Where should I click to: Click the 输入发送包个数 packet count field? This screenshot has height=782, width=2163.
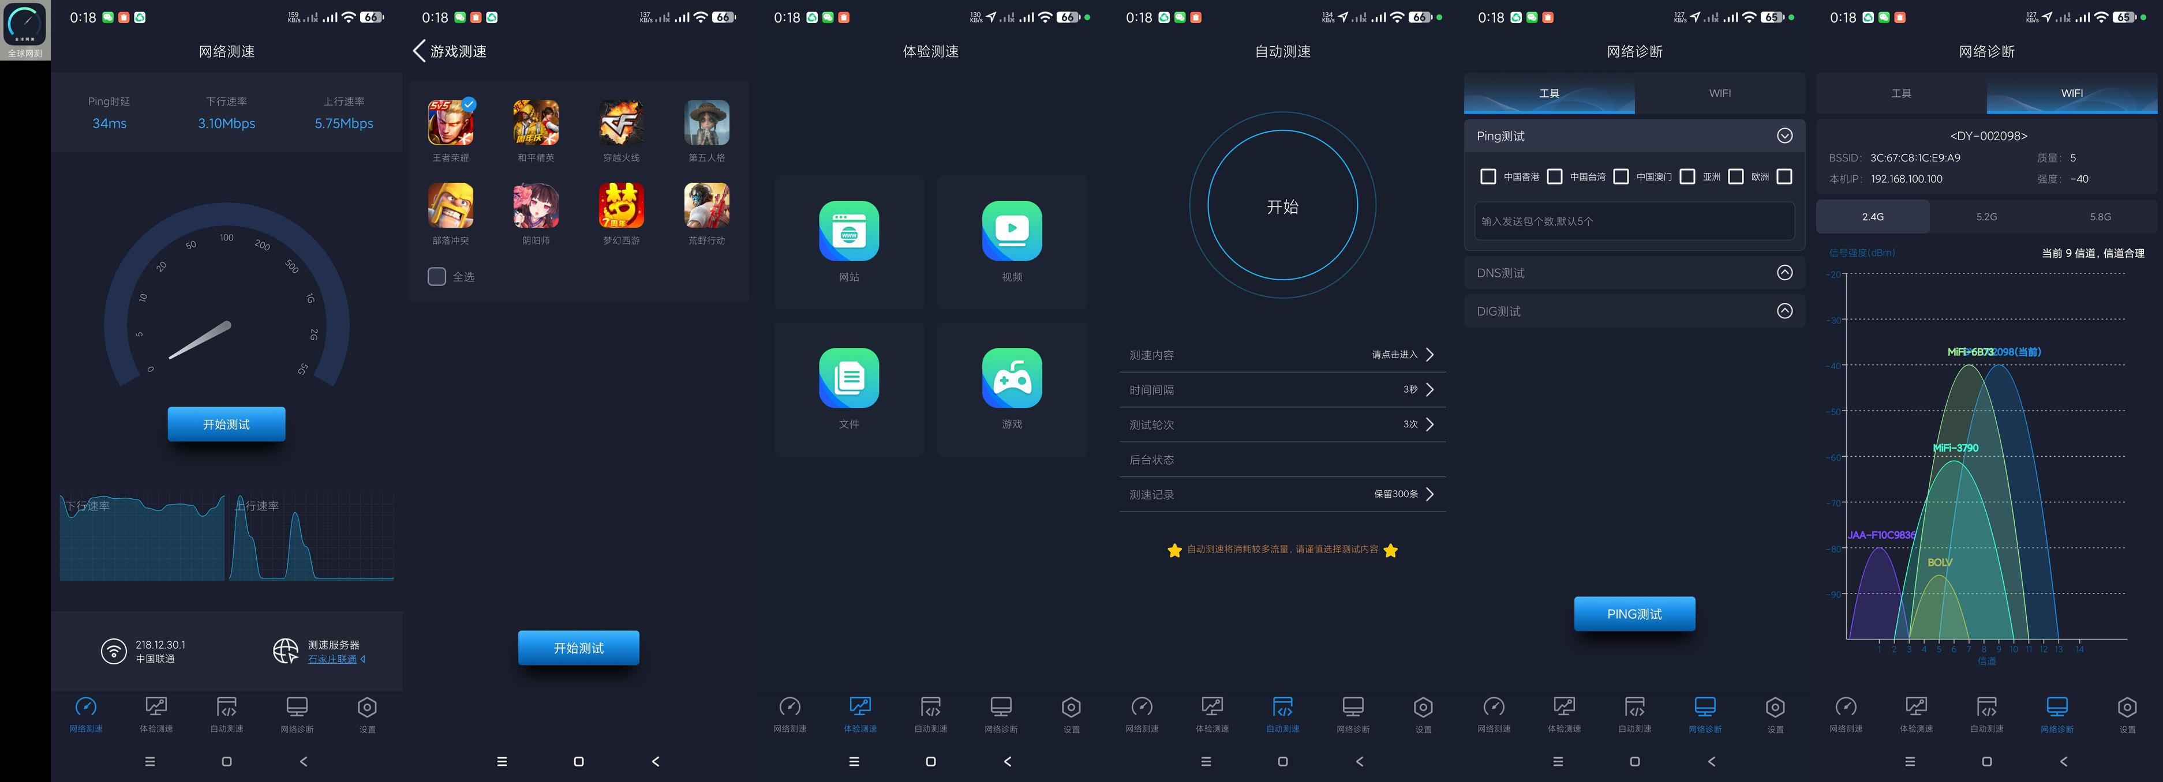tap(1634, 221)
